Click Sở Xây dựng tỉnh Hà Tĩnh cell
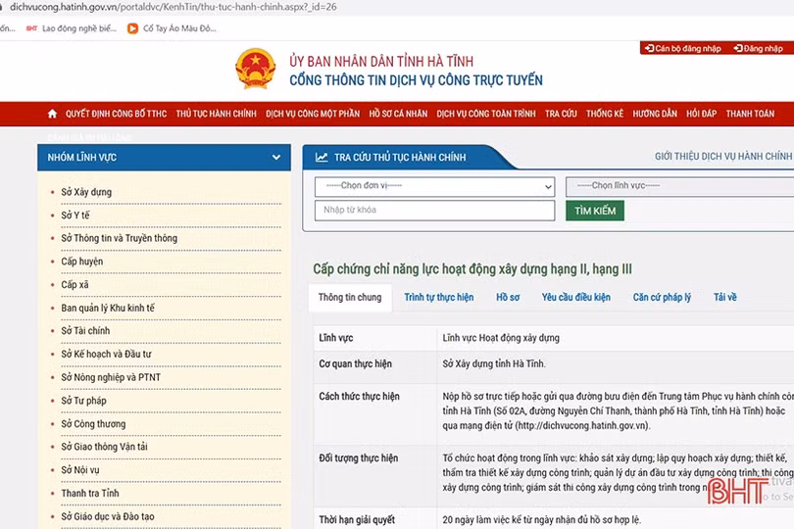This screenshot has width=794, height=529. point(494,364)
